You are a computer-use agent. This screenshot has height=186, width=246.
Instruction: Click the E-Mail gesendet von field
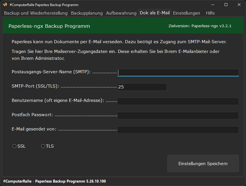178,130
